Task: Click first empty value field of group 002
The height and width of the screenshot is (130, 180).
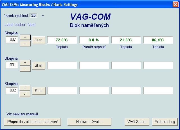Action: tap(62, 91)
